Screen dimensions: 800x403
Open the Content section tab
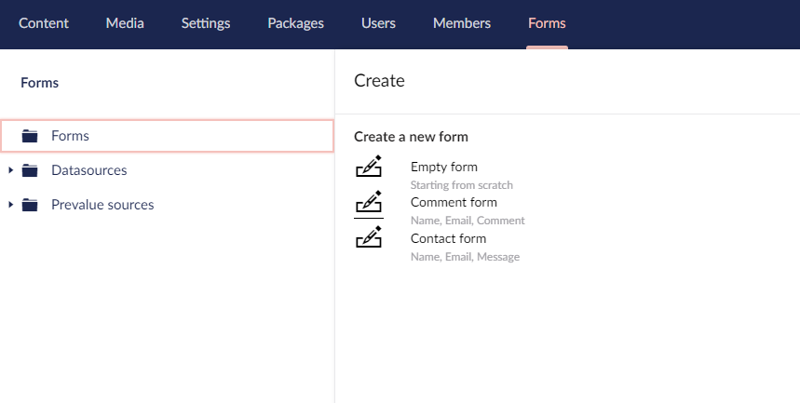[x=44, y=23]
